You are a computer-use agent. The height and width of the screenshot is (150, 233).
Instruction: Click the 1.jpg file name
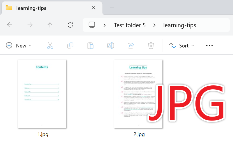[x=43, y=135]
